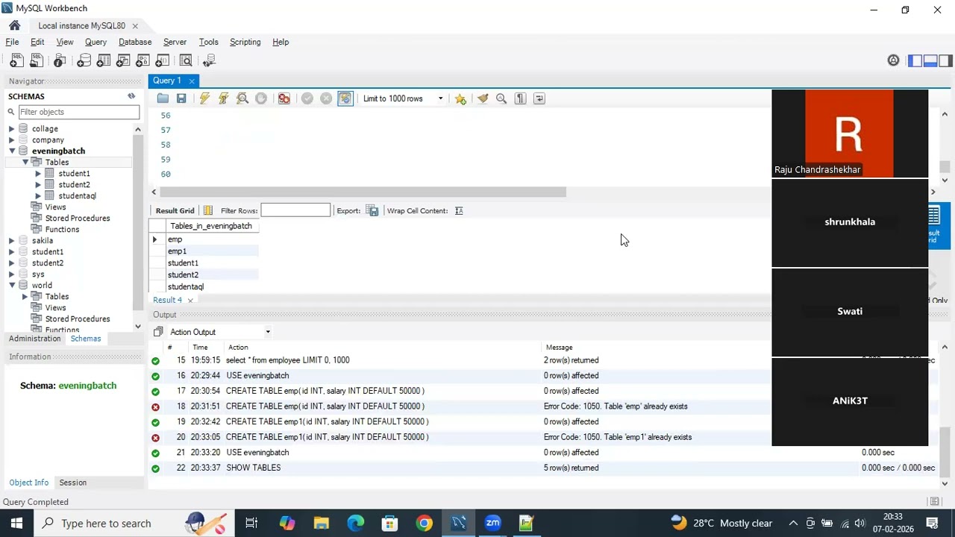Create a new SQL tab icon
This screenshot has width=955, height=537.
(16, 60)
